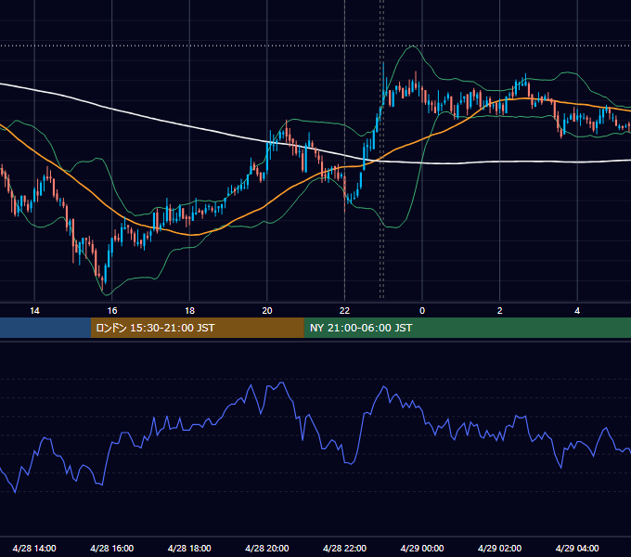Screen dimensions: 631x557
Task: Click the 18 hour label on price chart axis
Action: point(189,311)
